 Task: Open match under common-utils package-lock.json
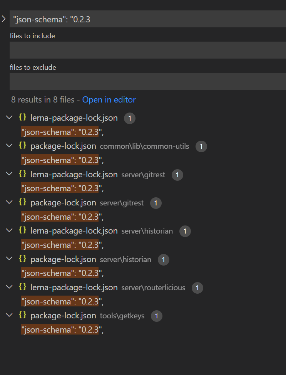62,160
